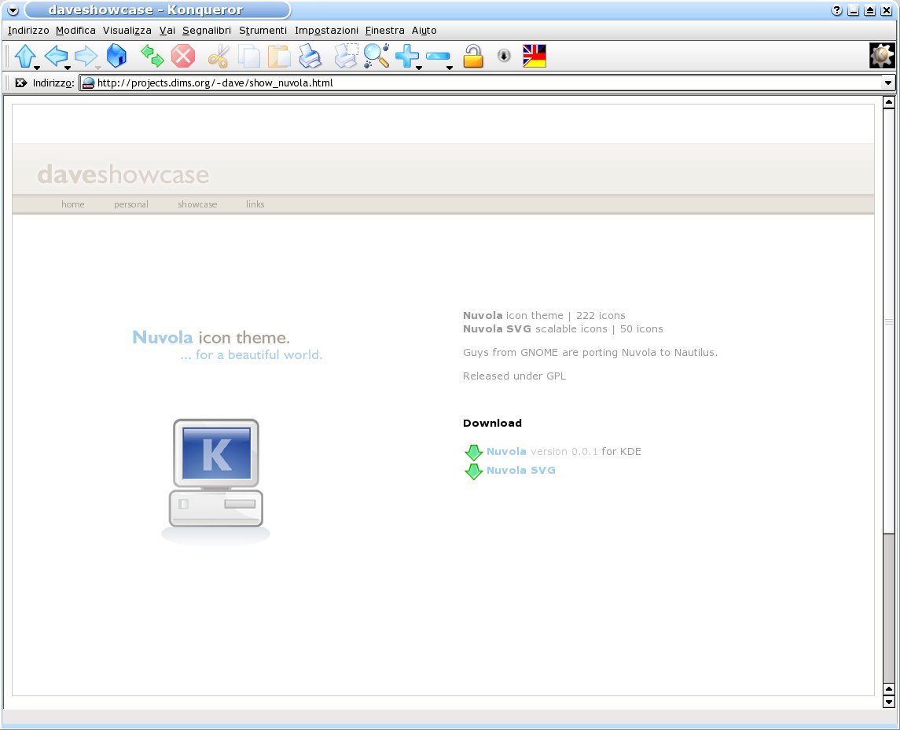900x730 pixels.
Task: Open the Segnalibri menu
Action: click(207, 31)
